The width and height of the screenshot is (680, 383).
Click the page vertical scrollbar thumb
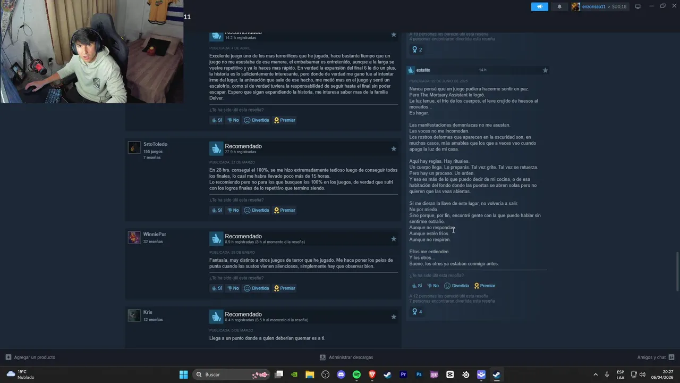coord(677,271)
